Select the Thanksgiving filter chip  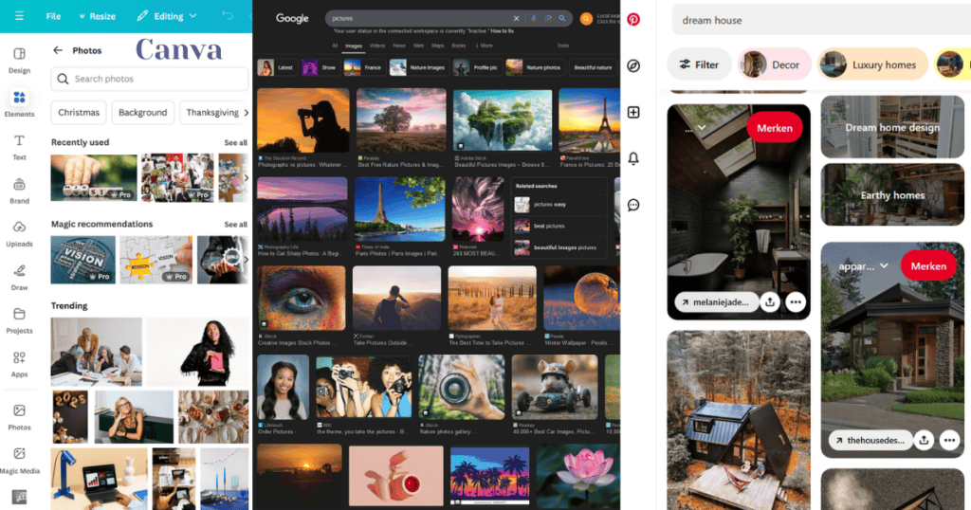(x=212, y=112)
